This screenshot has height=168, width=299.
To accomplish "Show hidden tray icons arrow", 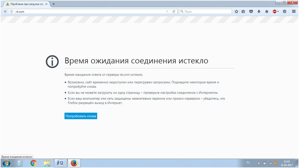I will pyautogui.click(x=254, y=163).
